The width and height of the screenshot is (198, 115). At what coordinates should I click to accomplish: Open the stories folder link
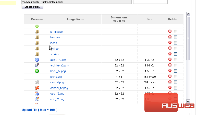pos(55,54)
